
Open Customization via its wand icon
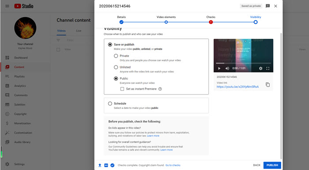coord(8,133)
